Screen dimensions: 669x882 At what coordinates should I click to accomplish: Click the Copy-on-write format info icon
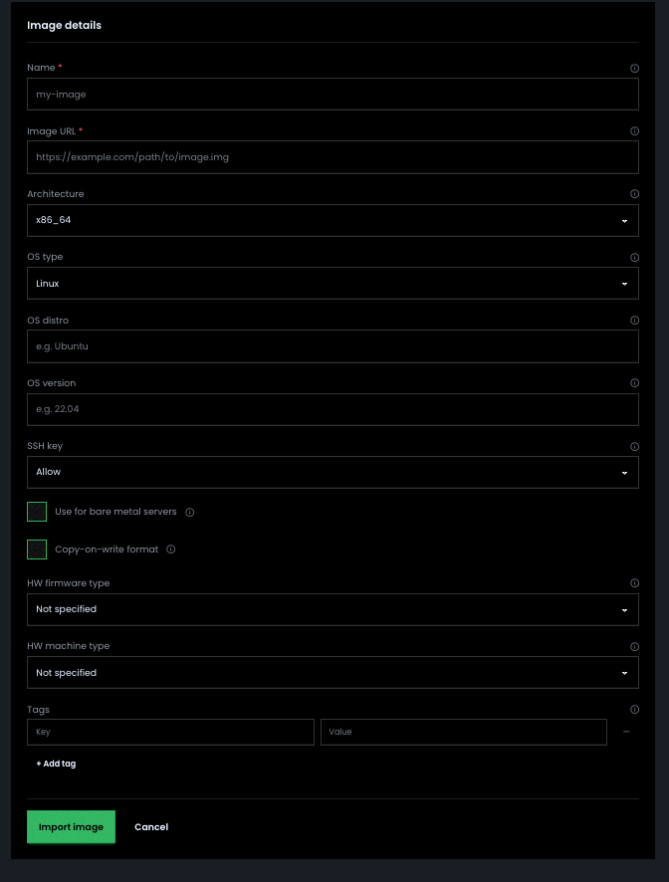(169, 549)
